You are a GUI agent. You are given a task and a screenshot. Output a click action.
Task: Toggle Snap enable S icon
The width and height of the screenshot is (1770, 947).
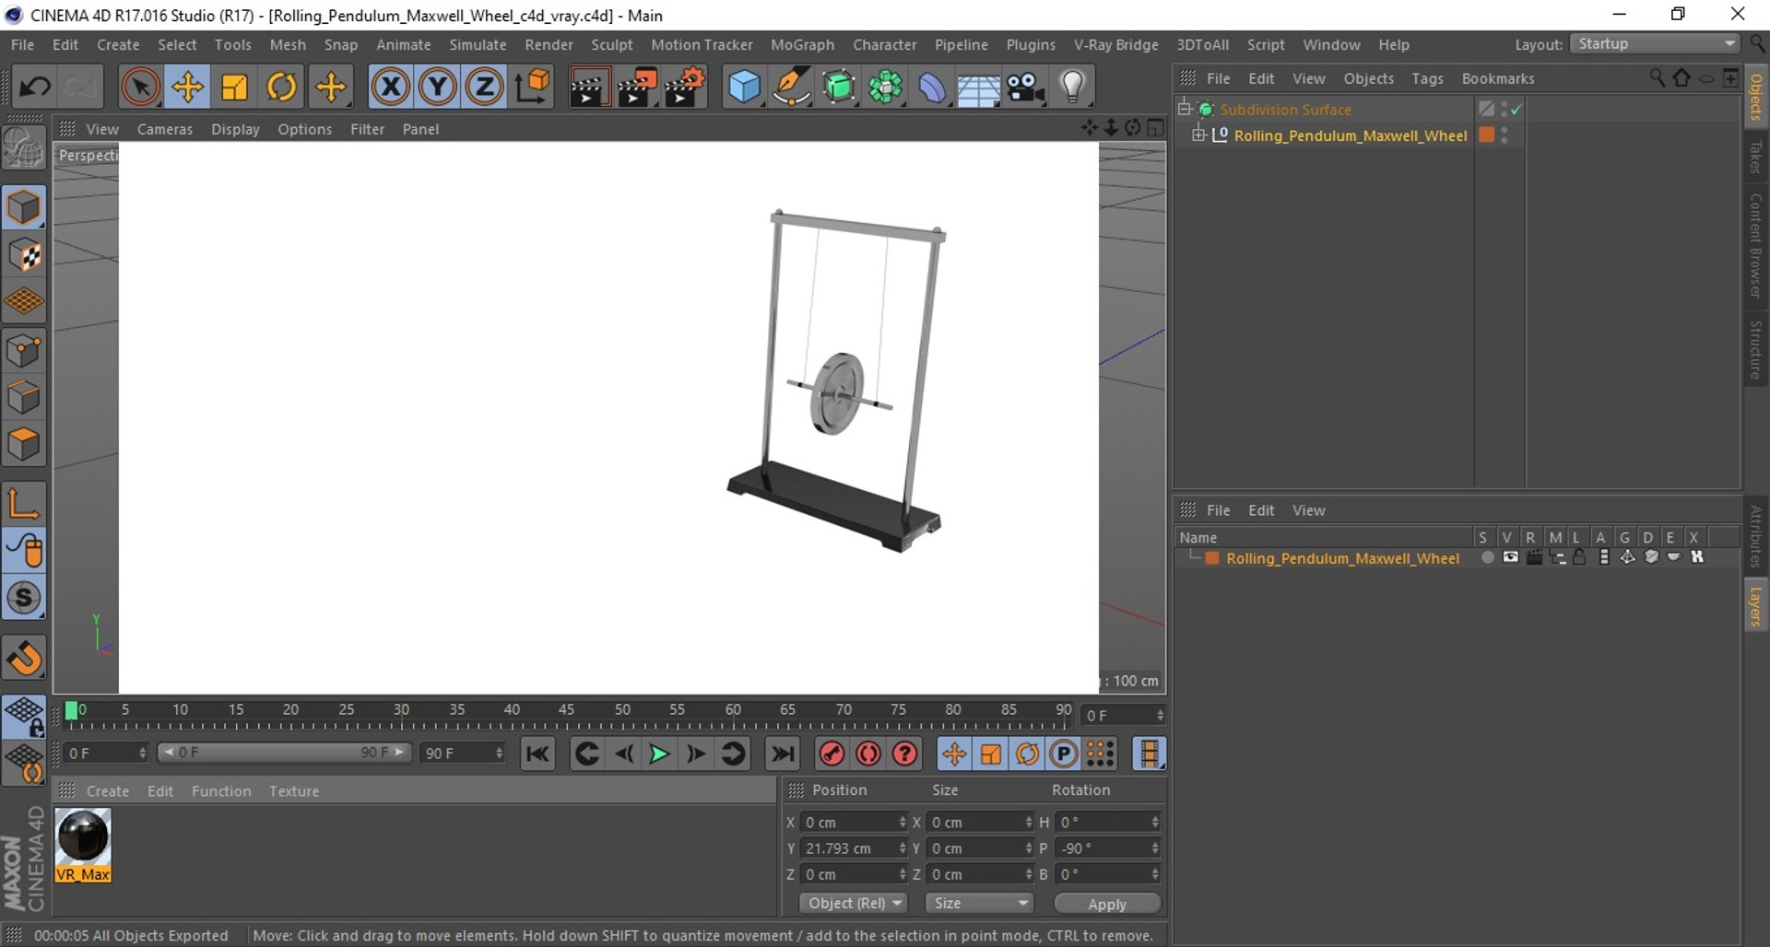pos(24,598)
